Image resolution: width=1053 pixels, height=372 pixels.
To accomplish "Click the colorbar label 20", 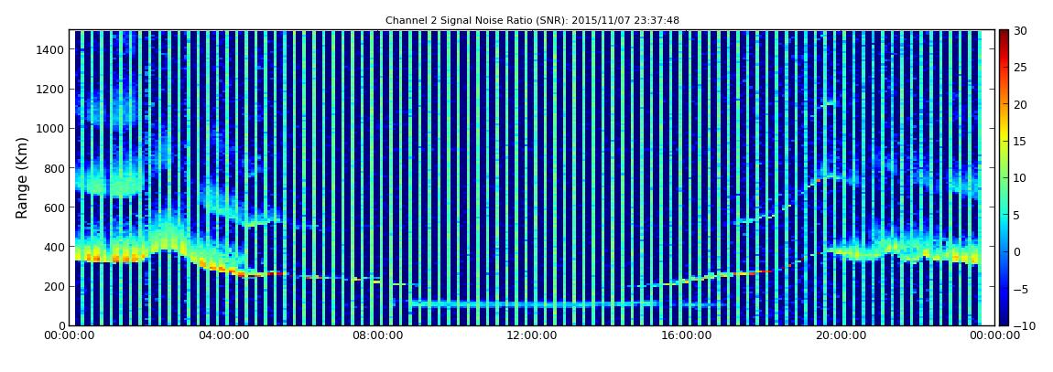I will click(1021, 104).
